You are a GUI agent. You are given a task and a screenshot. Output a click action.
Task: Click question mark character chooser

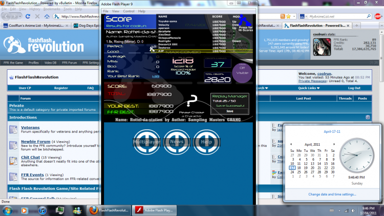192,101
